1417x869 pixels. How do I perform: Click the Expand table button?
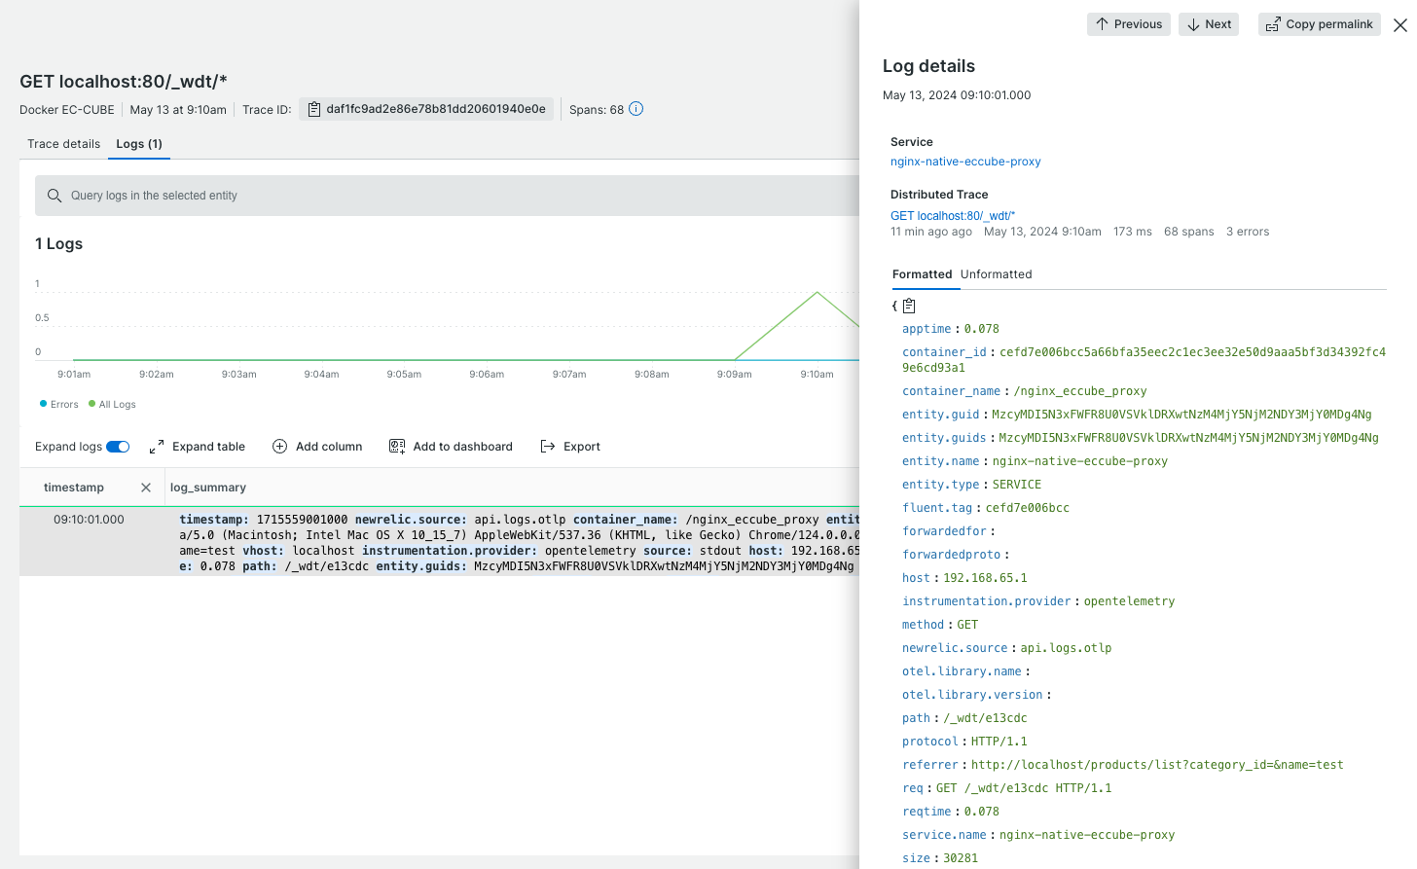click(x=197, y=447)
